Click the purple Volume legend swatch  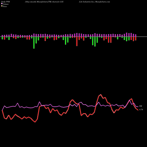pos(2,4)
